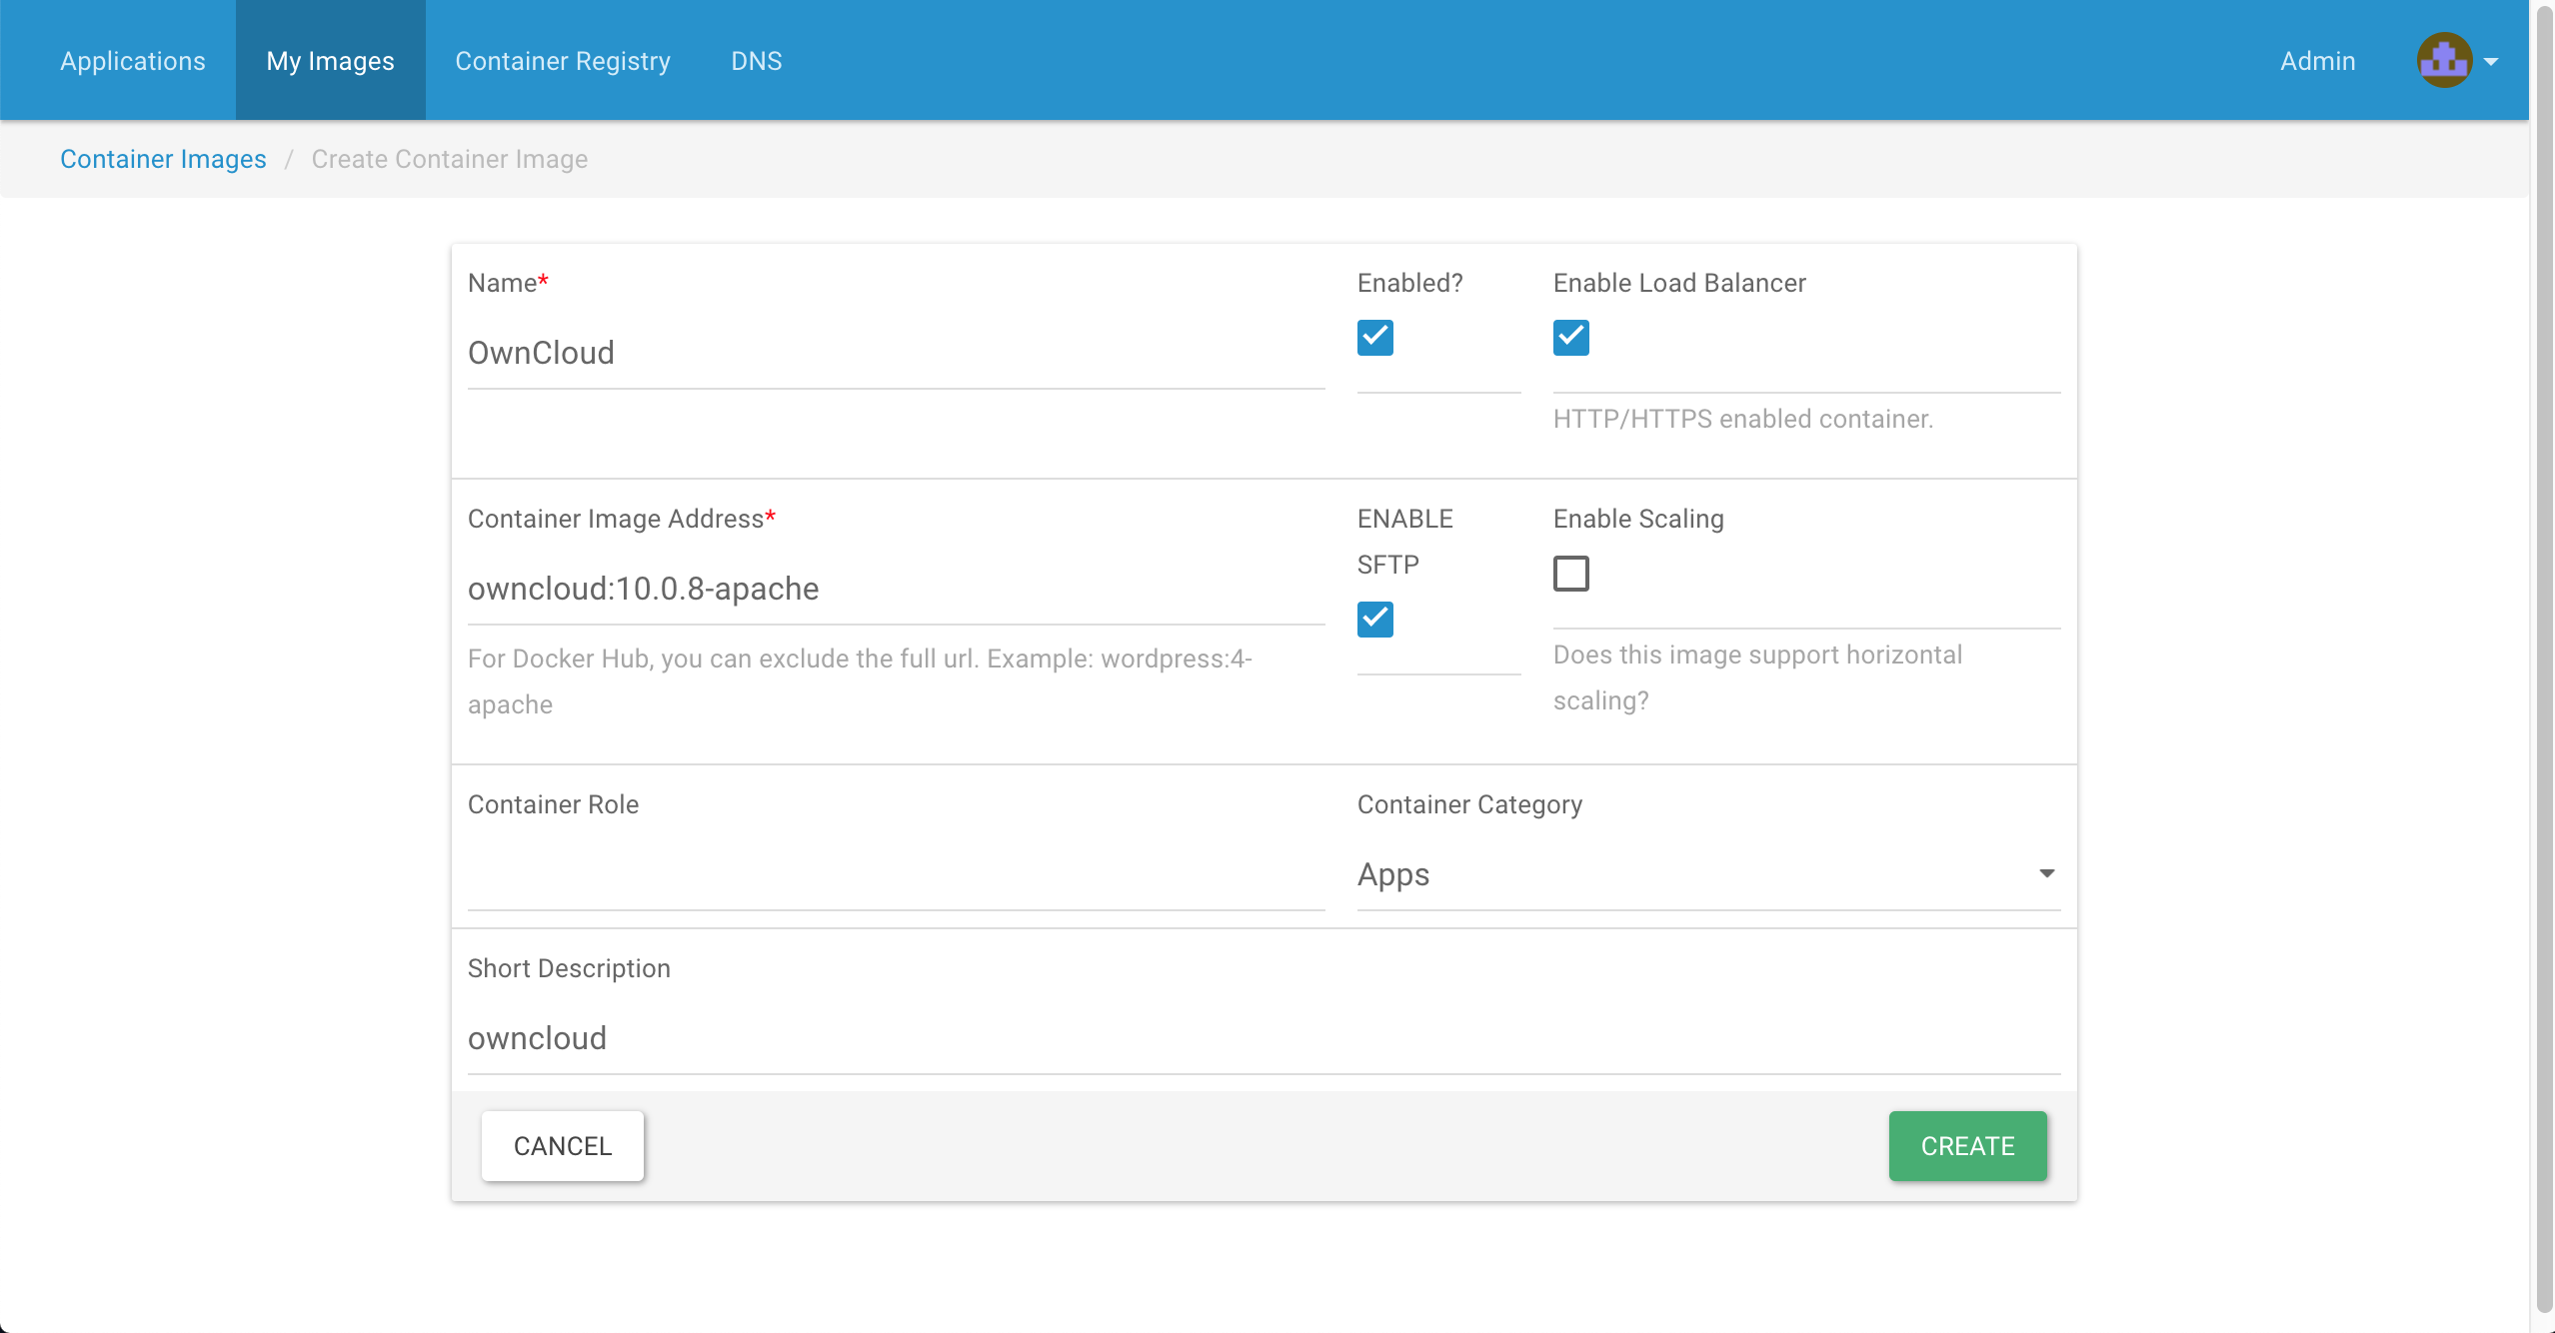Disable the ENABLE SFTP checkbox

pos(1375,620)
